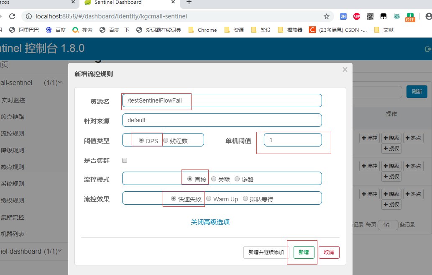Select 排队等待 flow effect option

tap(245, 199)
